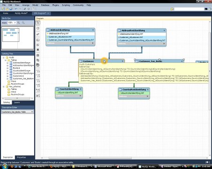Select the insert image tool

click(38, 50)
